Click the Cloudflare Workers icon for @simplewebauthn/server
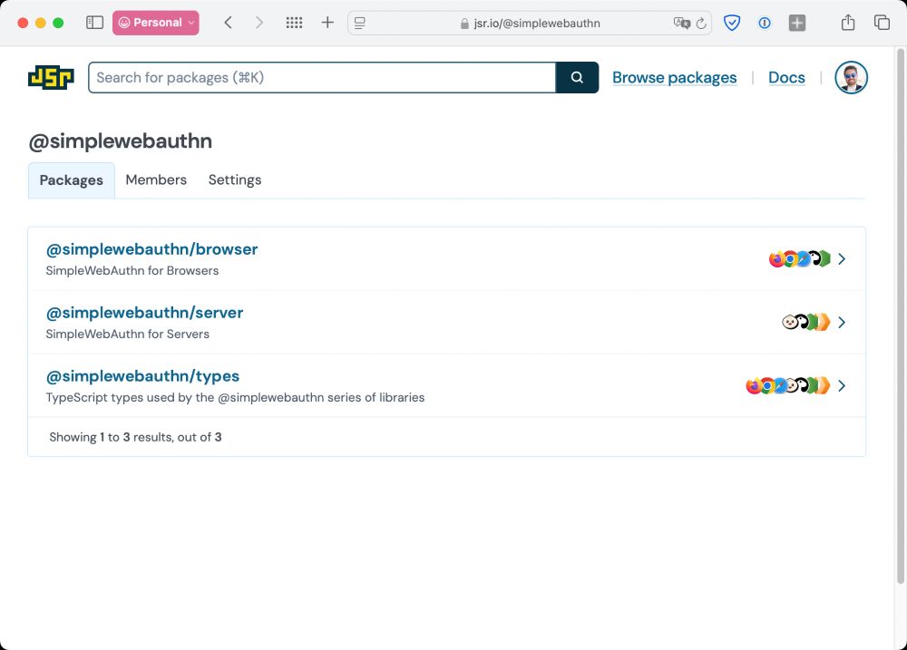The image size is (907, 650). [x=823, y=322]
